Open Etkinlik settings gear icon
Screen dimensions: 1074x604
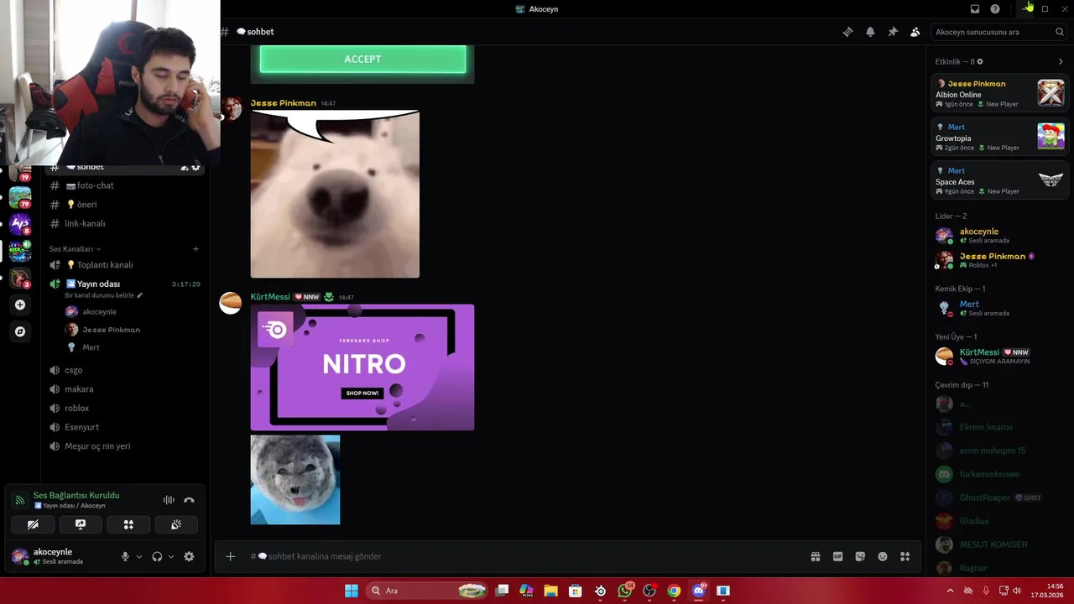980,61
